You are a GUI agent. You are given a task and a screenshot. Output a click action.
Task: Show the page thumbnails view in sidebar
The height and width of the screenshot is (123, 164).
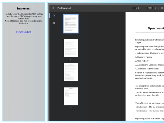[54, 15]
